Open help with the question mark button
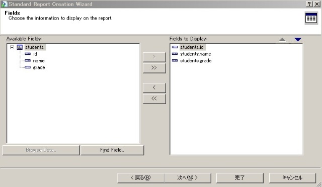Screen dimensions: 322x187 click(309, 4)
